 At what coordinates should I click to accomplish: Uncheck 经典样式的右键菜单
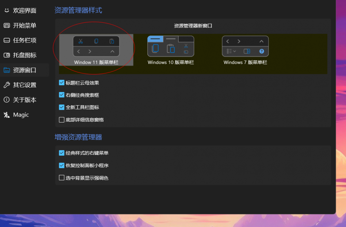point(62,153)
